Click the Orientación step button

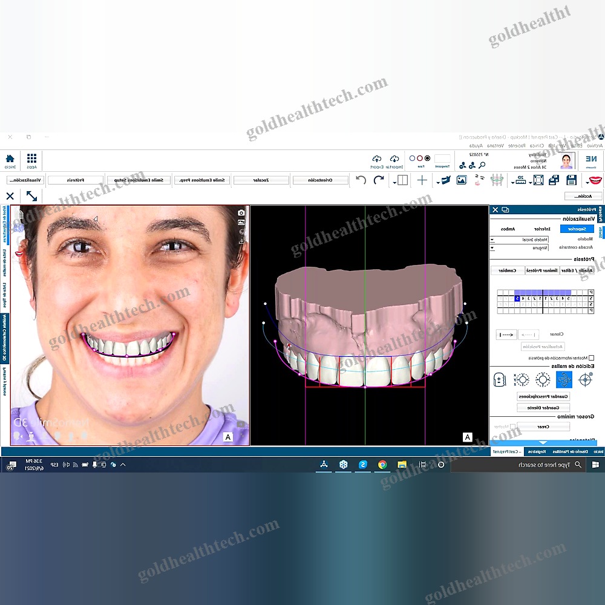click(320, 180)
